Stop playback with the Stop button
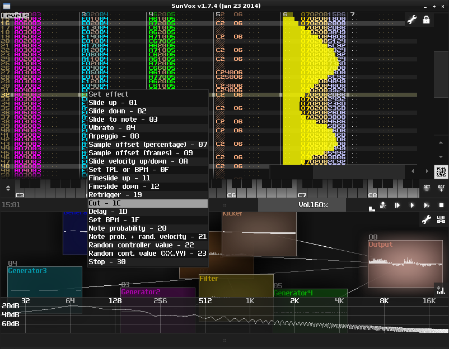 coord(441,205)
